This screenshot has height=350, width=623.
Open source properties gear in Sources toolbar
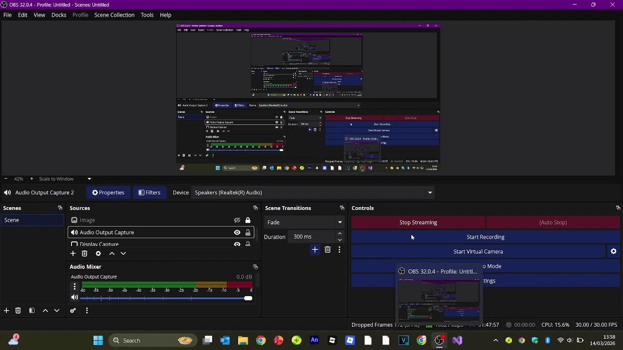98,253
